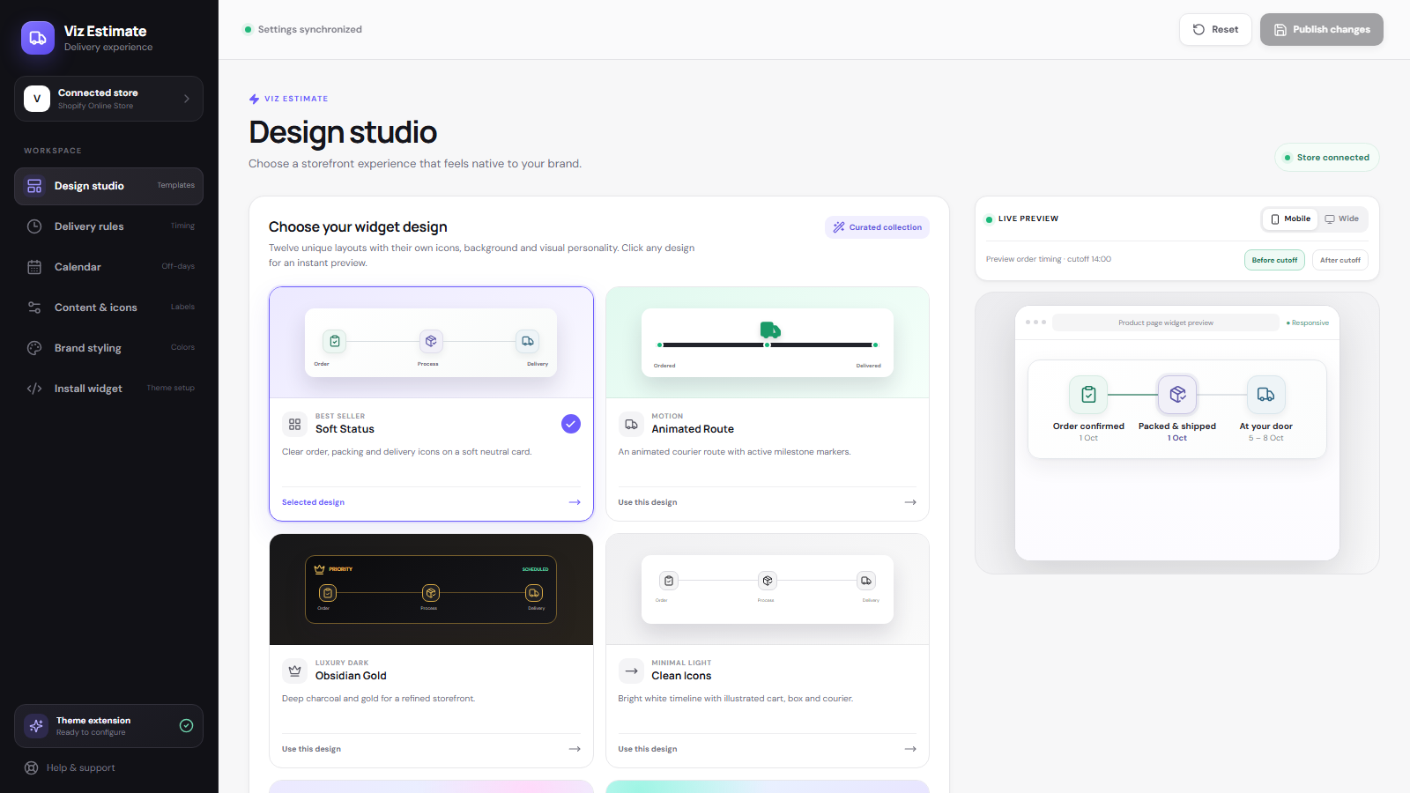Click the Clean Icons arrow icon
Viewport: 1410px width, 793px height.
(x=631, y=671)
